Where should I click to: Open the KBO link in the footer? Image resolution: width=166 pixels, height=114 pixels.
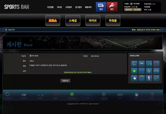[x=152, y=96]
